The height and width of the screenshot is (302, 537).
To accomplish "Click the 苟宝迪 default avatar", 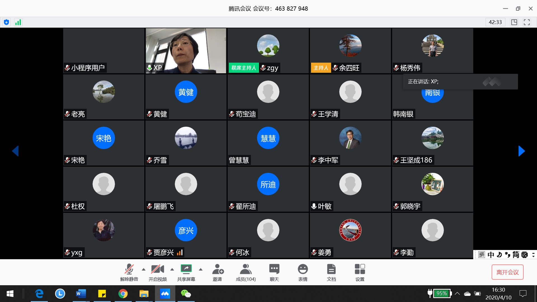I will tap(268, 92).
